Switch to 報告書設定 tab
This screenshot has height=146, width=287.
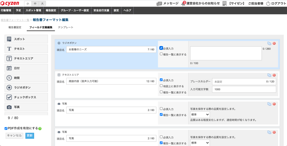point(15,27)
